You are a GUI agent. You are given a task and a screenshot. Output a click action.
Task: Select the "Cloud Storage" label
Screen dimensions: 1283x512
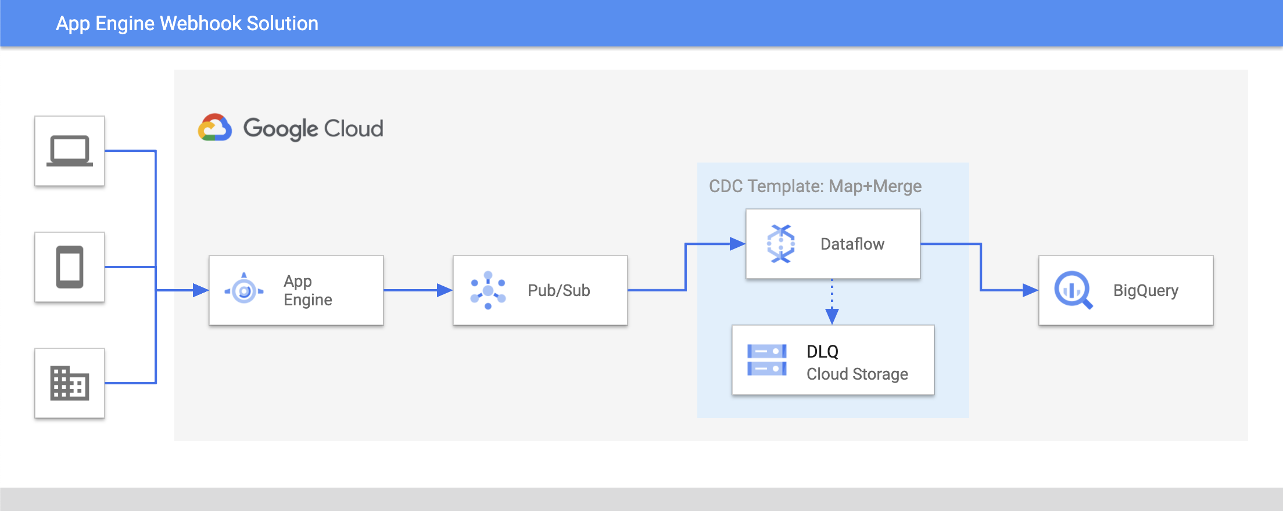coord(857,374)
